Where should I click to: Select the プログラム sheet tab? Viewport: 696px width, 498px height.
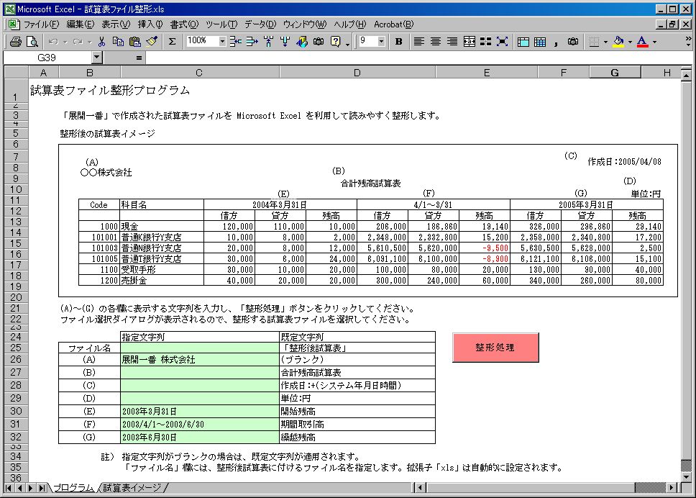point(73,488)
